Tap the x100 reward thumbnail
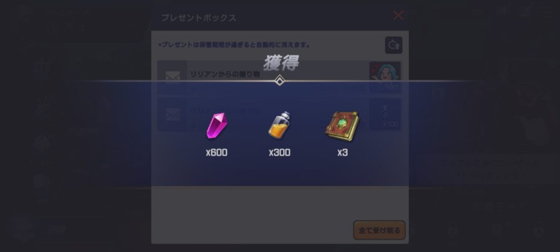Screen dimensions: 560x252 coord(385,114)
